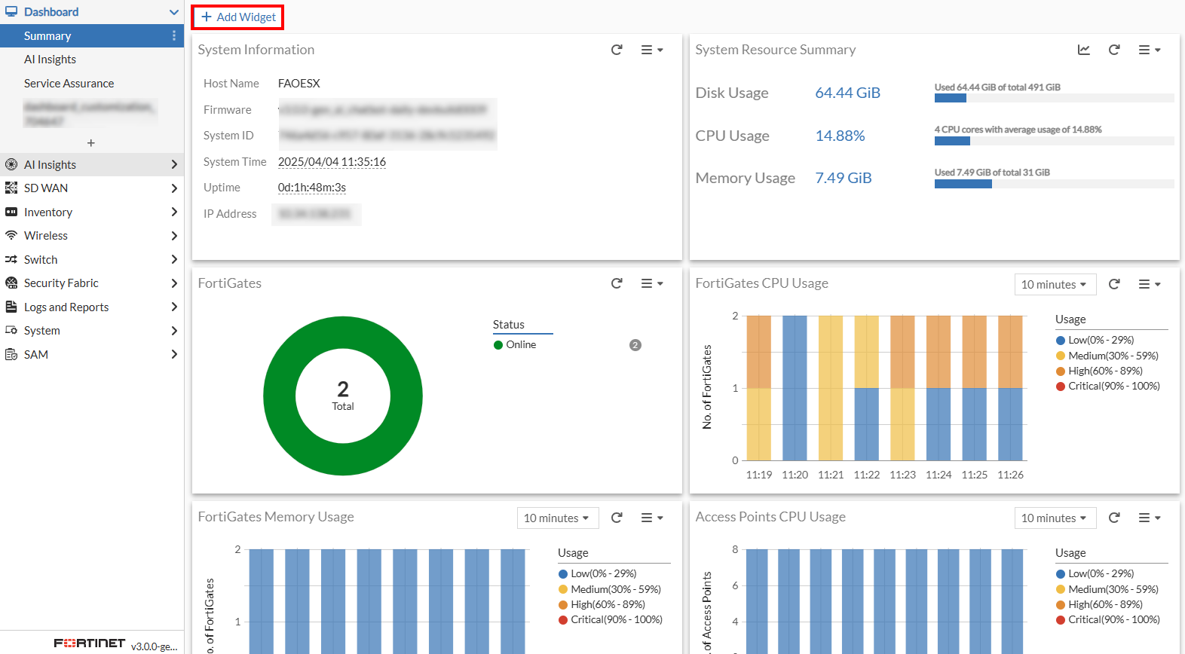Open the AI Insights dashboard under Summary
Screen dimensions: 1185x654
(51, 60)
